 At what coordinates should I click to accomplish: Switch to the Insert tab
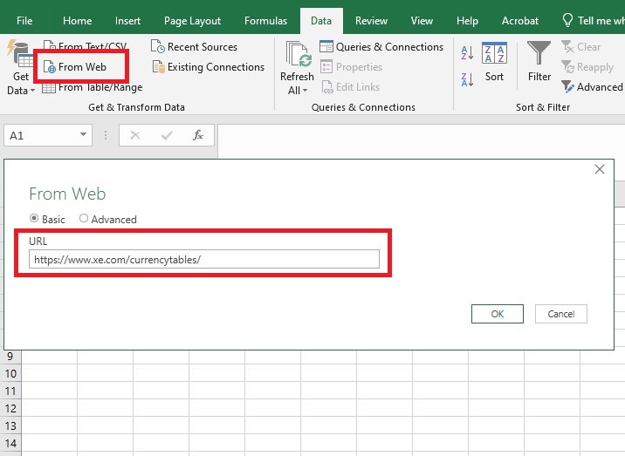point(127,21)
